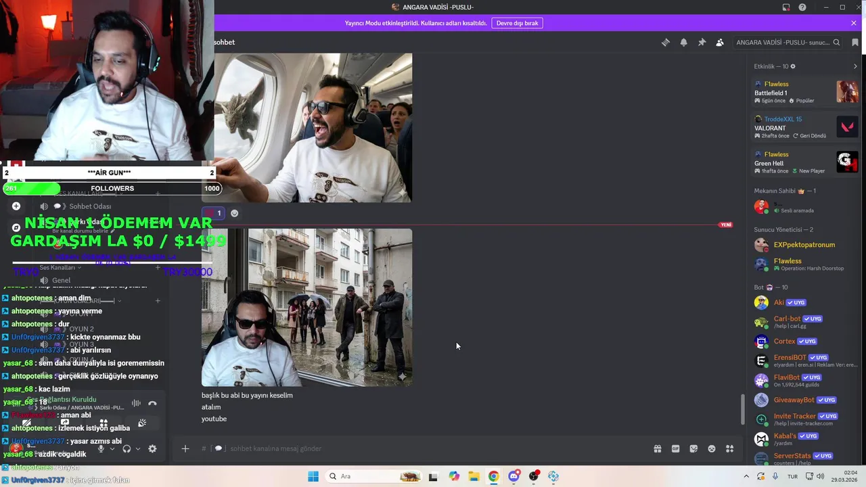The height and width of the screenshot is (487, 866).
Task: Open Chrome from taskbar
Action: click(494, 476)
